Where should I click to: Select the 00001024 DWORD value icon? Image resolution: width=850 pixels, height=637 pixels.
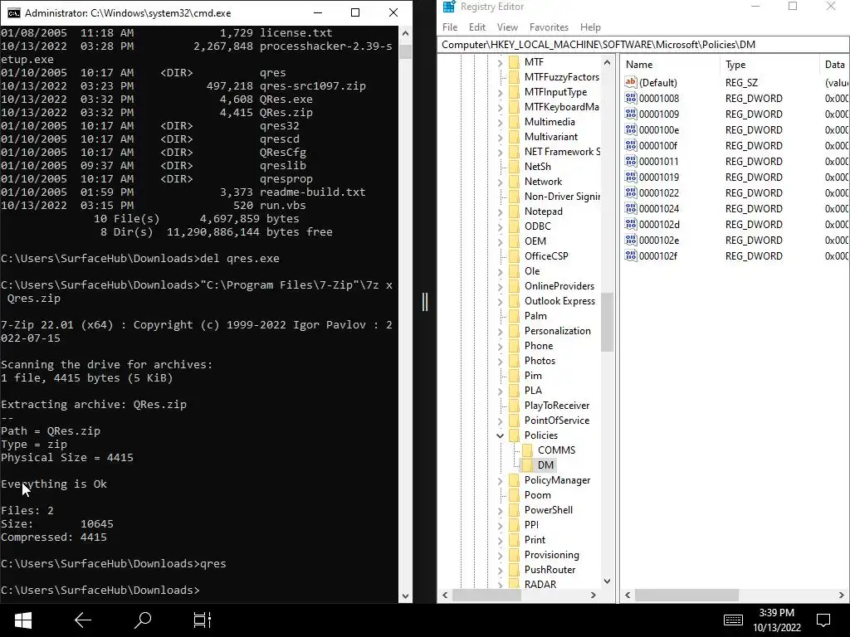coord(631,208)
